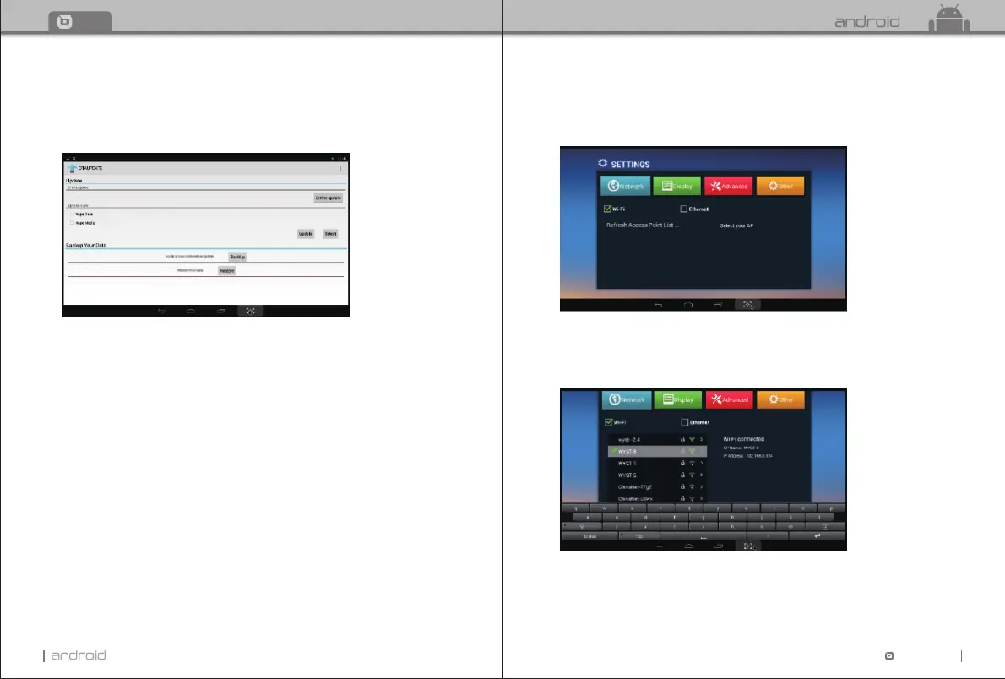This screenshot has width=1005, height=679.
Task: Tap Home icon in upper Settings screen
Action: click(x=688, y=305)
